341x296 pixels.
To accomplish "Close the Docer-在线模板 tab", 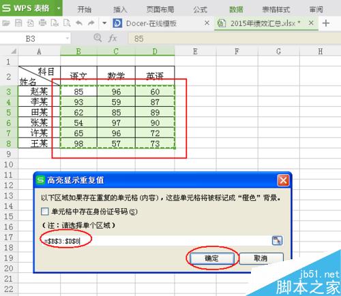I will [x=207, y=23].
